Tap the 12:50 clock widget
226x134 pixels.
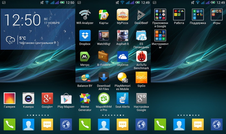pos(23,20)
